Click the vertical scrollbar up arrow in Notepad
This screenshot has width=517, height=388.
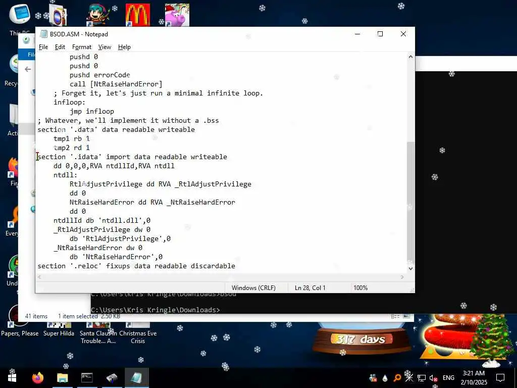tap(410, 57)
